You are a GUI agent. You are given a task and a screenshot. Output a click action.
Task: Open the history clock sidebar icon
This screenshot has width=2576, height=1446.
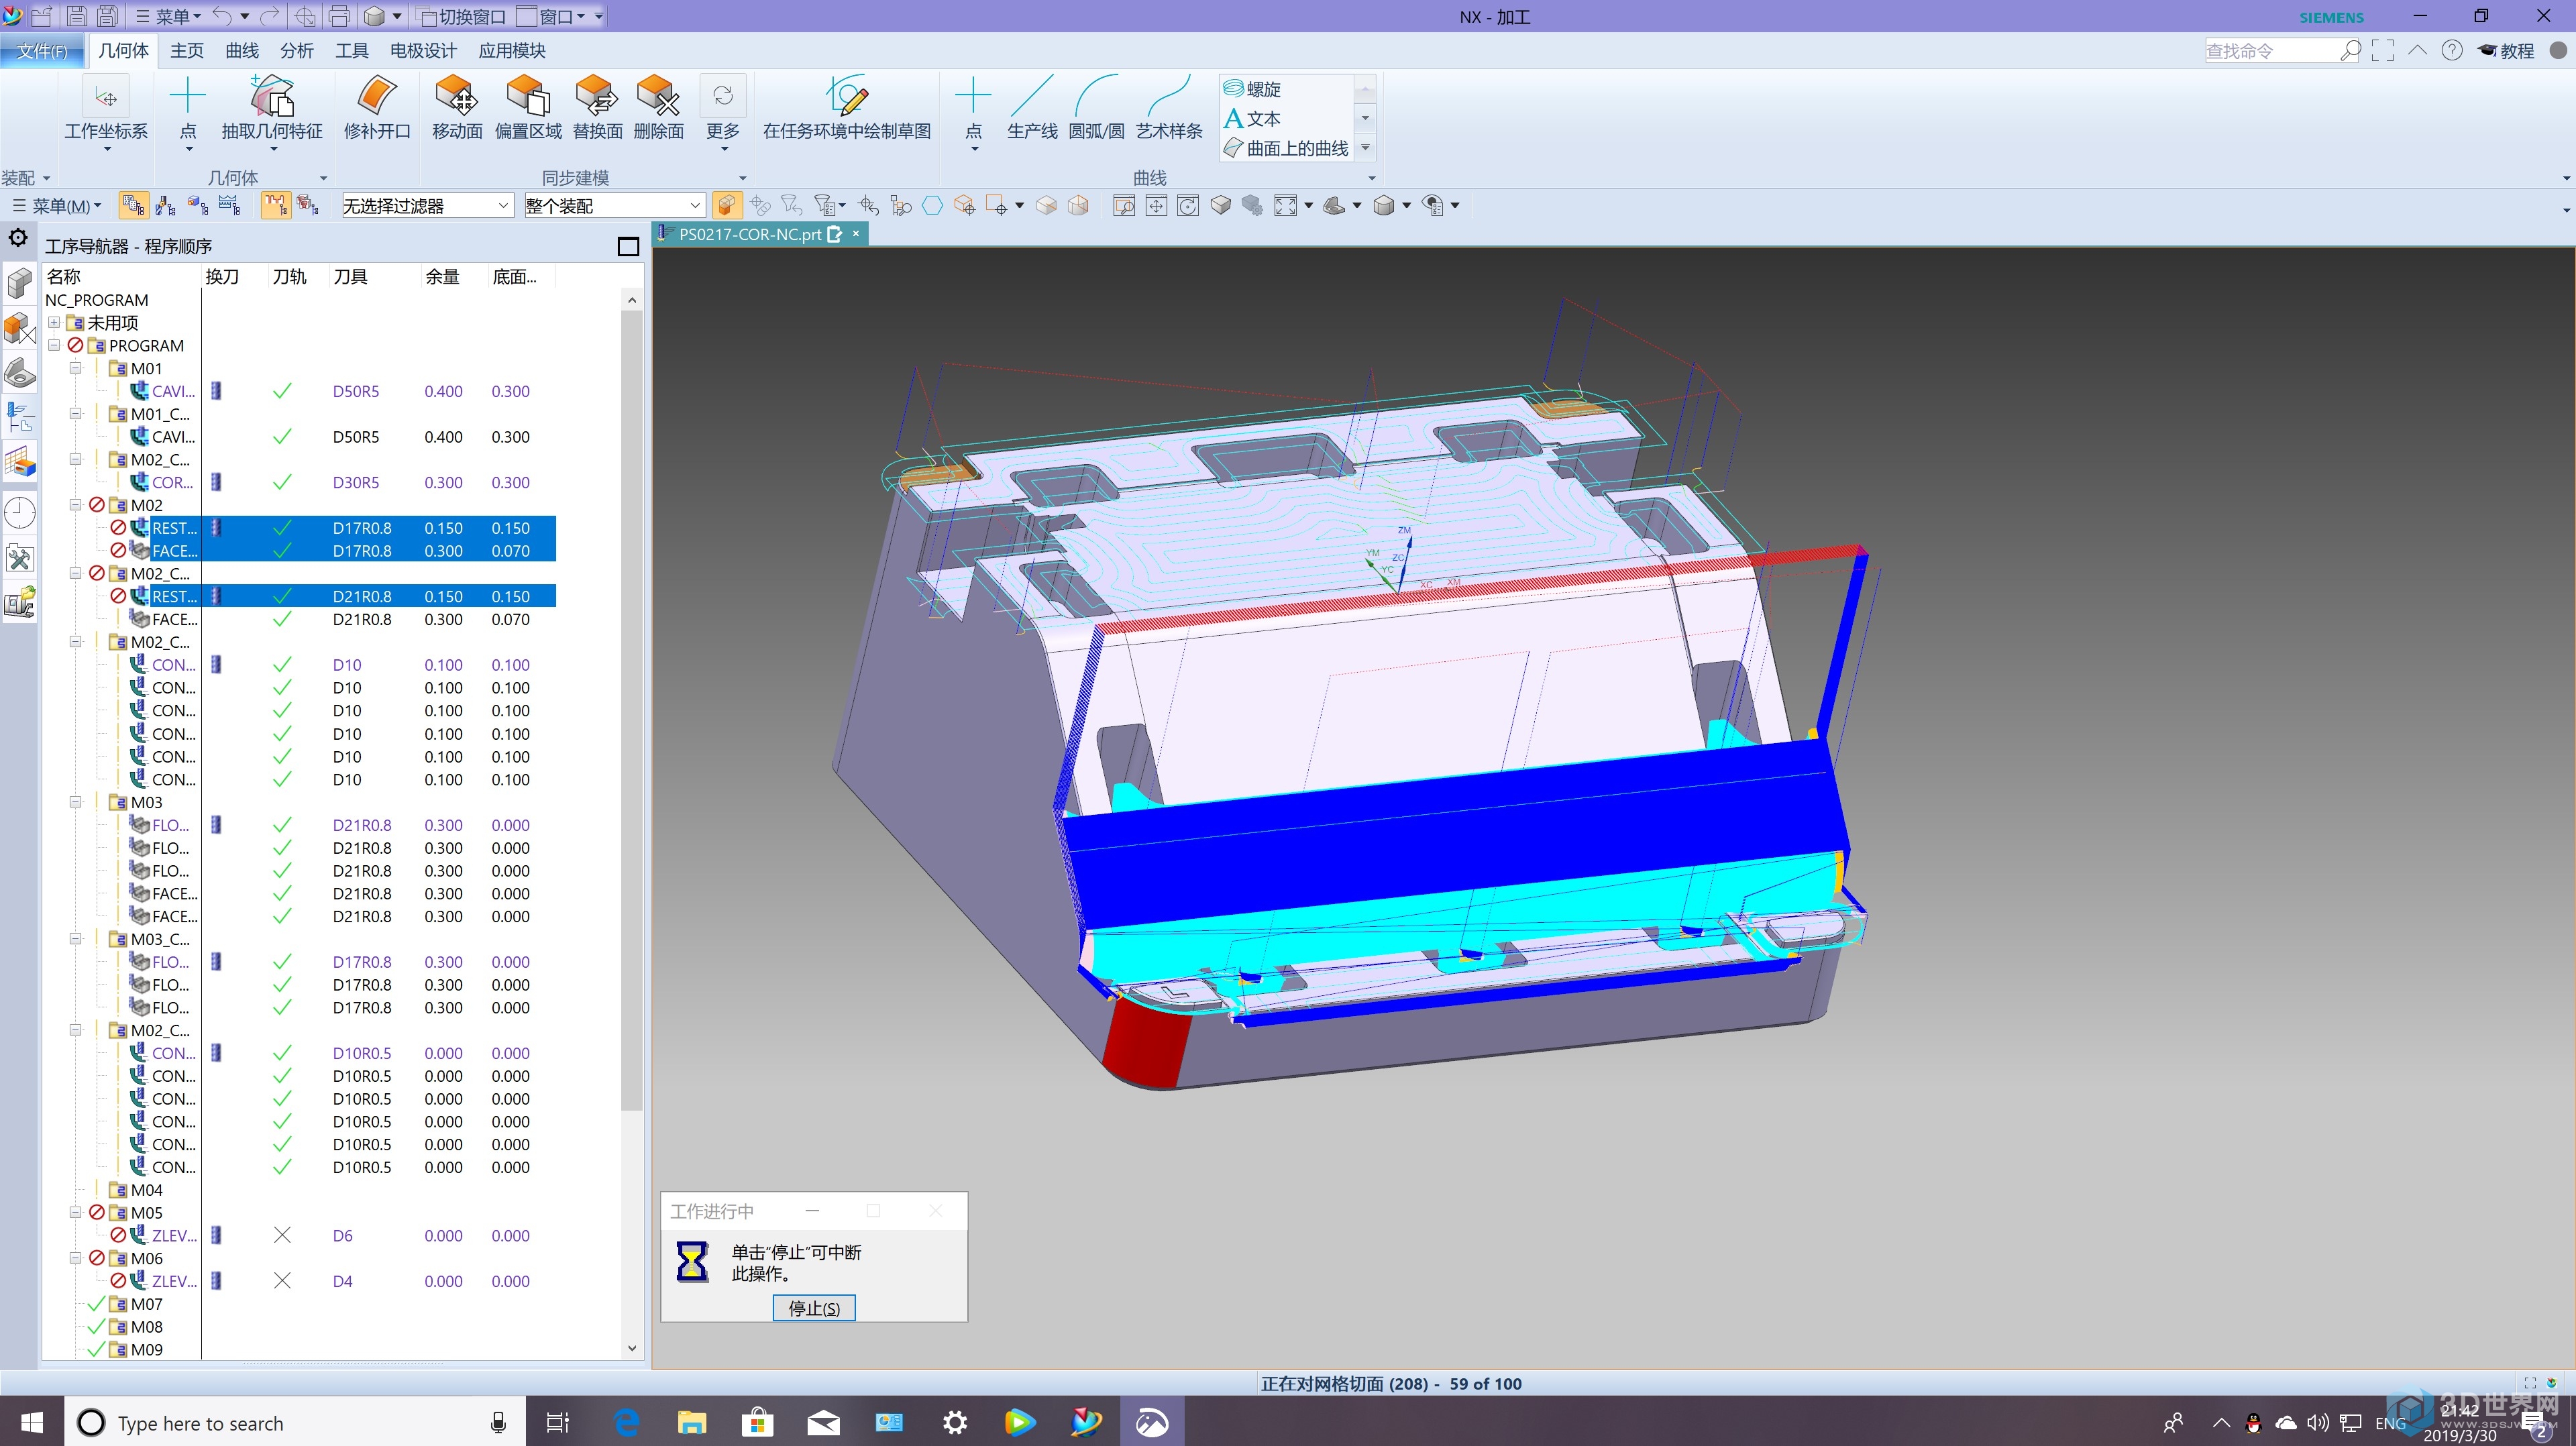tap(20, 513)
